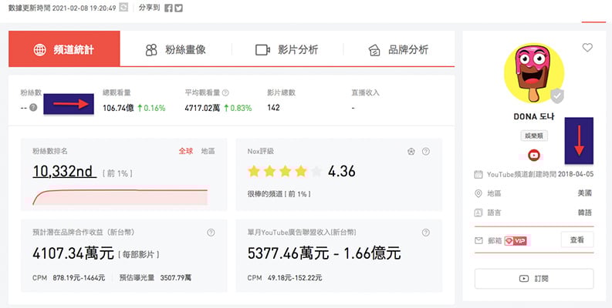The image size is (612, 308).
Task: Open the YouTube icon under the channel name
Action: [x=533, y=154]
